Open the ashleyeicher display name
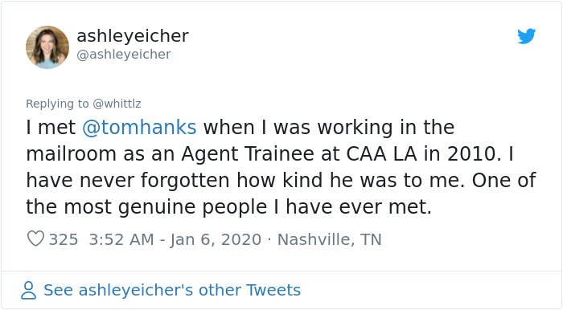This screenshot has width=563, height=310. click(x=133, y=36)
